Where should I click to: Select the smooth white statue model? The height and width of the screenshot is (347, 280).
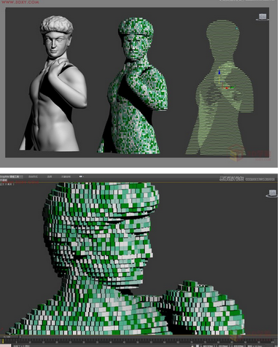[53, 84]
